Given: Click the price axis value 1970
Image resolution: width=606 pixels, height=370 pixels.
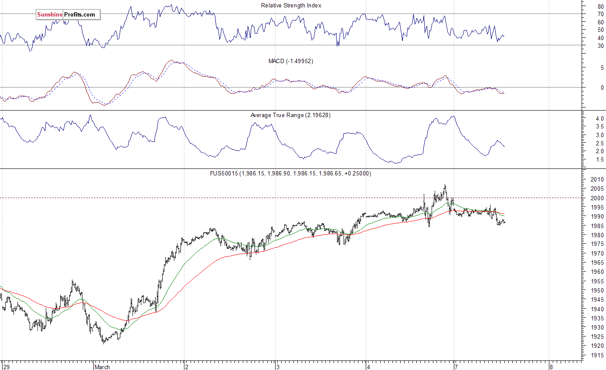Looking at the screenshot, I should [598, 253].
